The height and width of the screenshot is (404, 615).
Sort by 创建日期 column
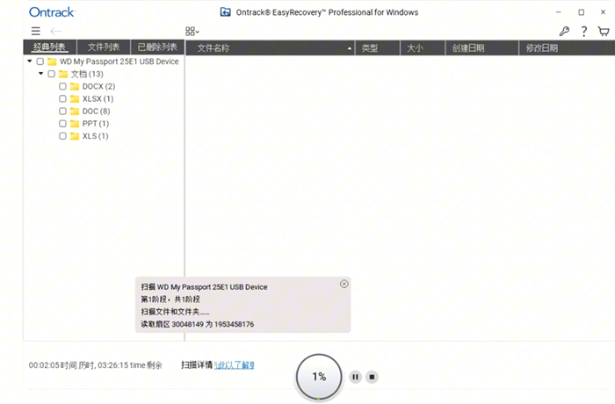pos(481,47)
